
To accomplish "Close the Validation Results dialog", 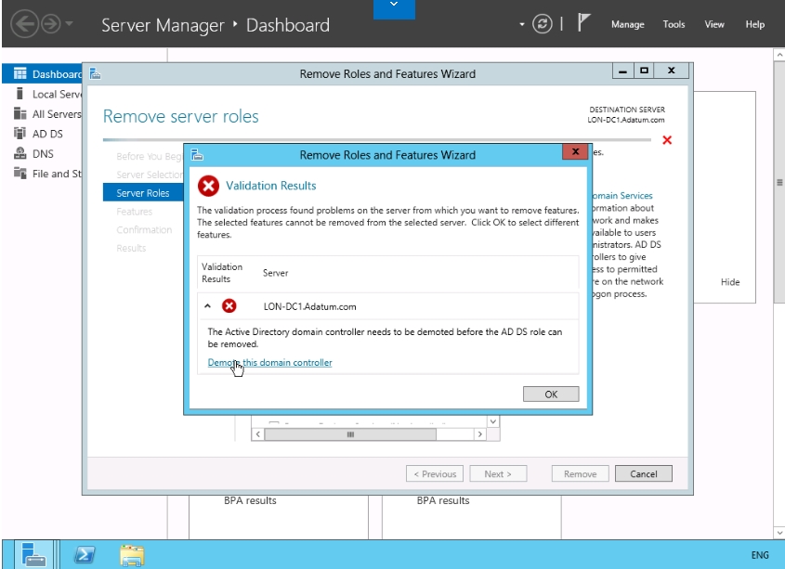I will [x=575, y=151].
